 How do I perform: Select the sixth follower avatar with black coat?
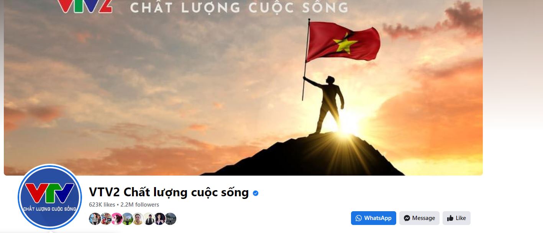[149, 219]
